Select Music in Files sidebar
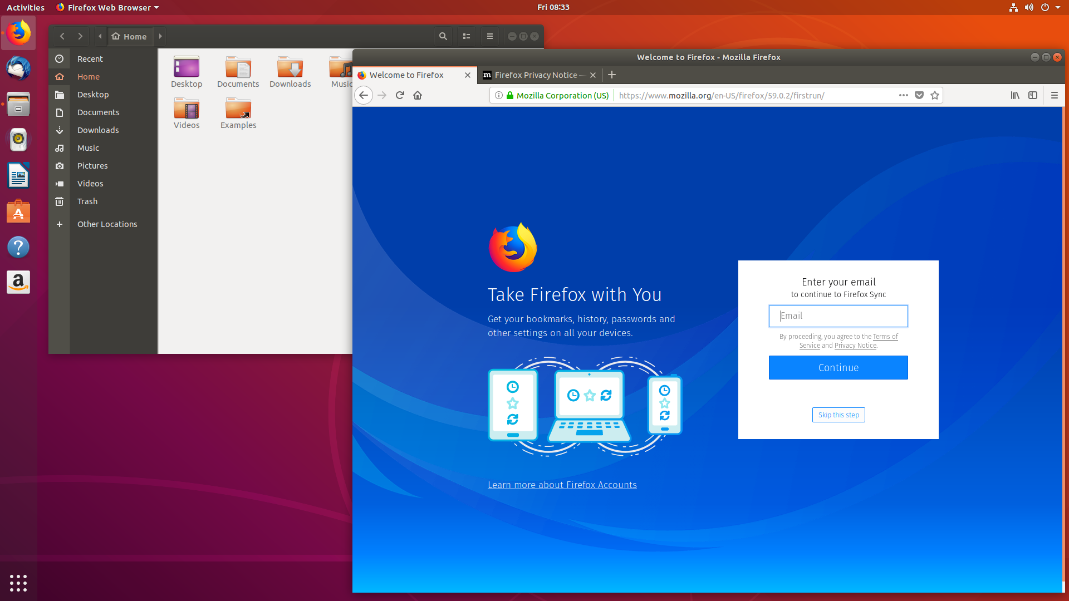This screenshot has height=601, width=1069. point(103,148)
